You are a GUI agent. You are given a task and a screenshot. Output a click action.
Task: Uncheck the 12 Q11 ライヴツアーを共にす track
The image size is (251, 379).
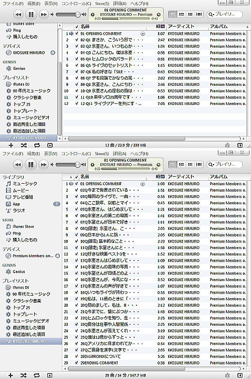(76, 104)
